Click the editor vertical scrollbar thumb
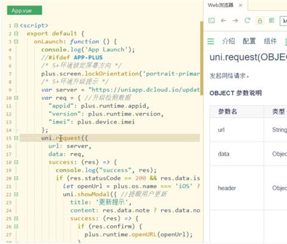 tap(201, 58)
